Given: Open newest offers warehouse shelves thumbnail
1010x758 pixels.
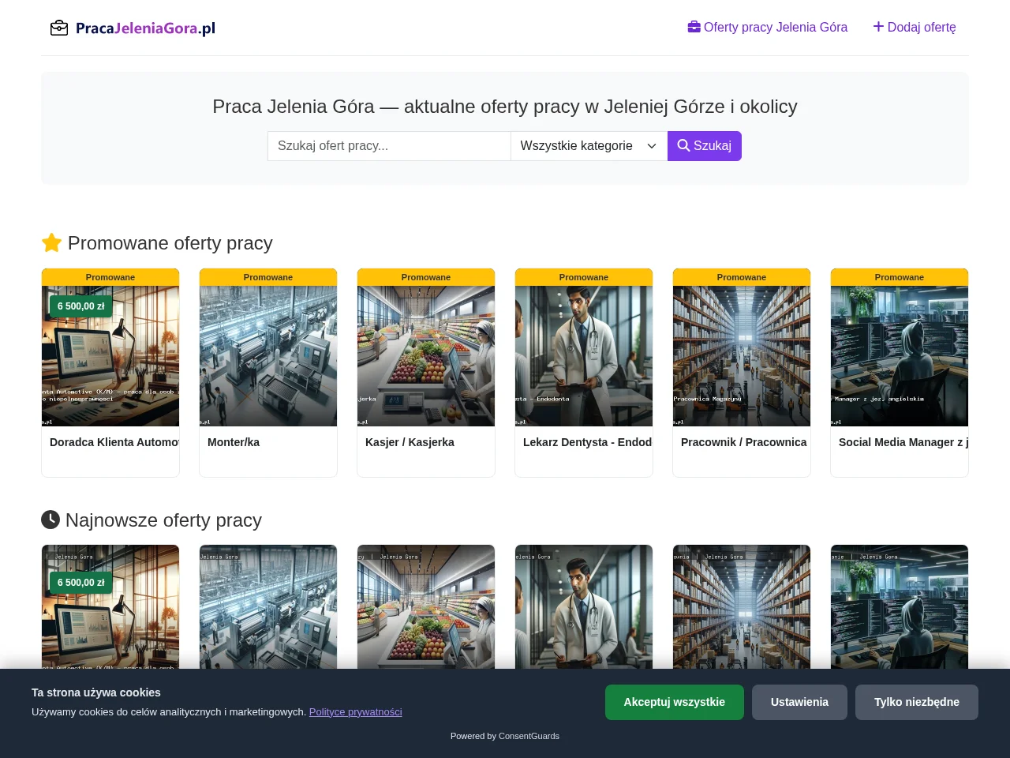Looking at the screenshot, I should coord(742,606).
